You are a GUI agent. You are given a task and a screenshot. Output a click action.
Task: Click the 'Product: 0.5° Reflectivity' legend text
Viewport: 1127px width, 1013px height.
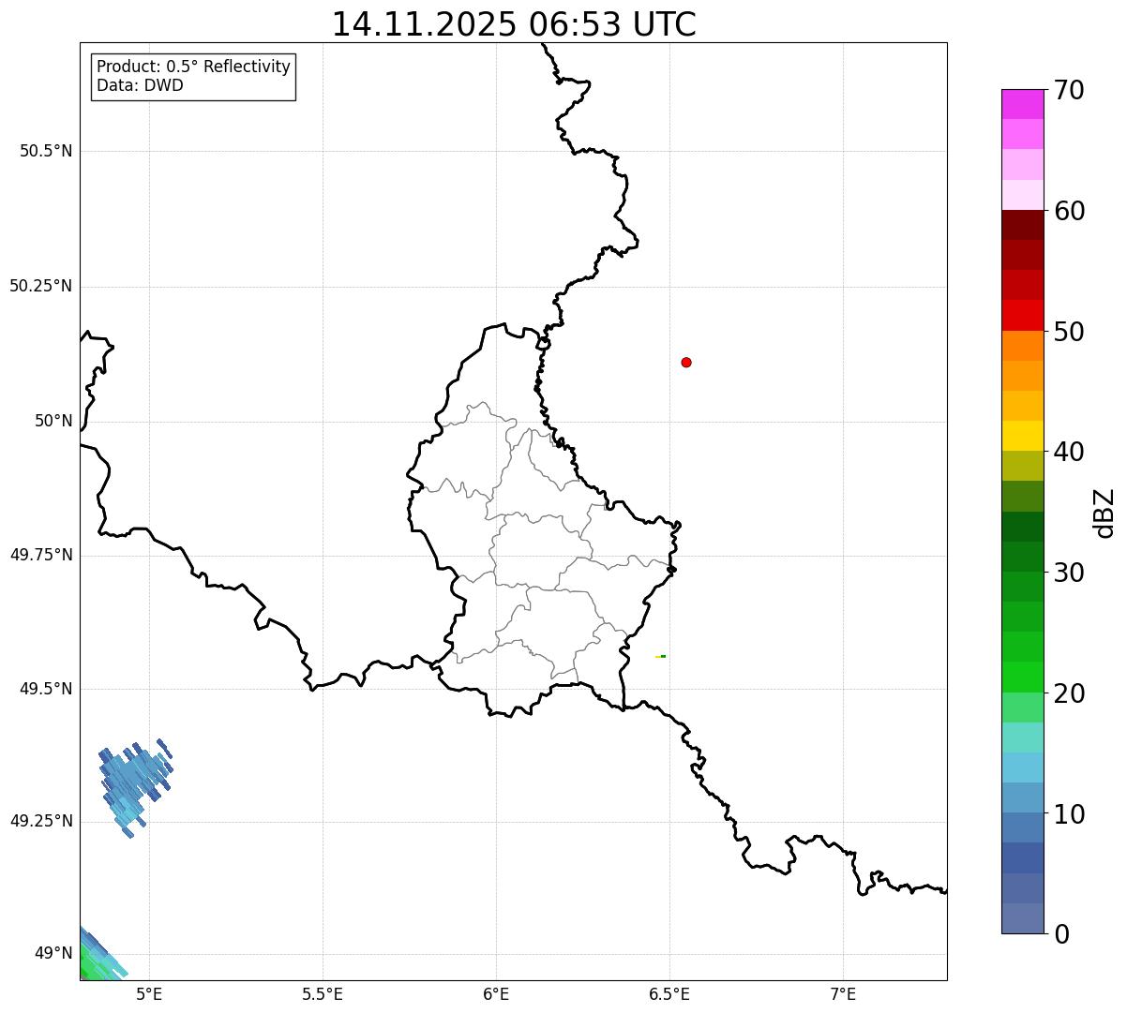pos(193,67)
